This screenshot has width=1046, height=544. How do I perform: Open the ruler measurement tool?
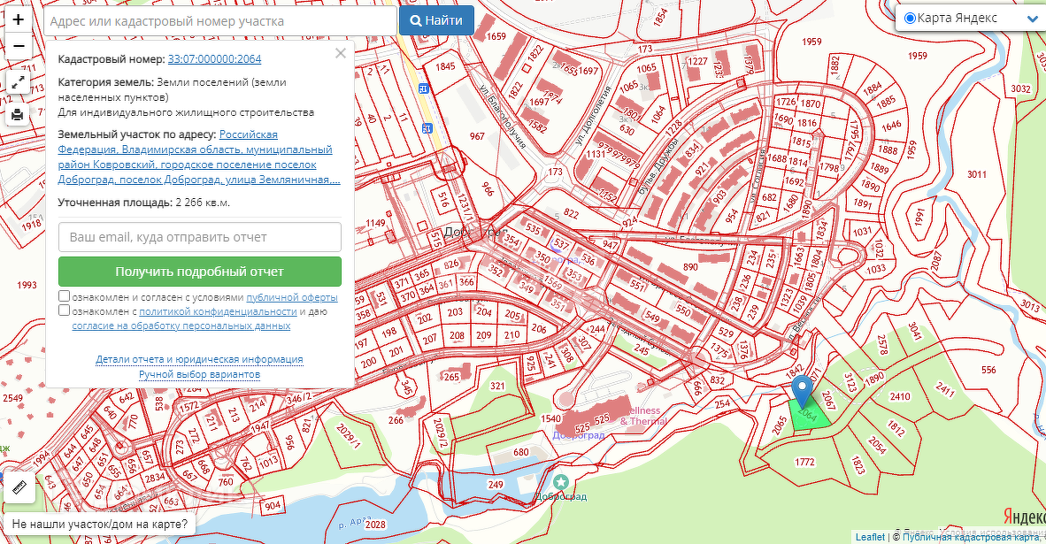19,488
